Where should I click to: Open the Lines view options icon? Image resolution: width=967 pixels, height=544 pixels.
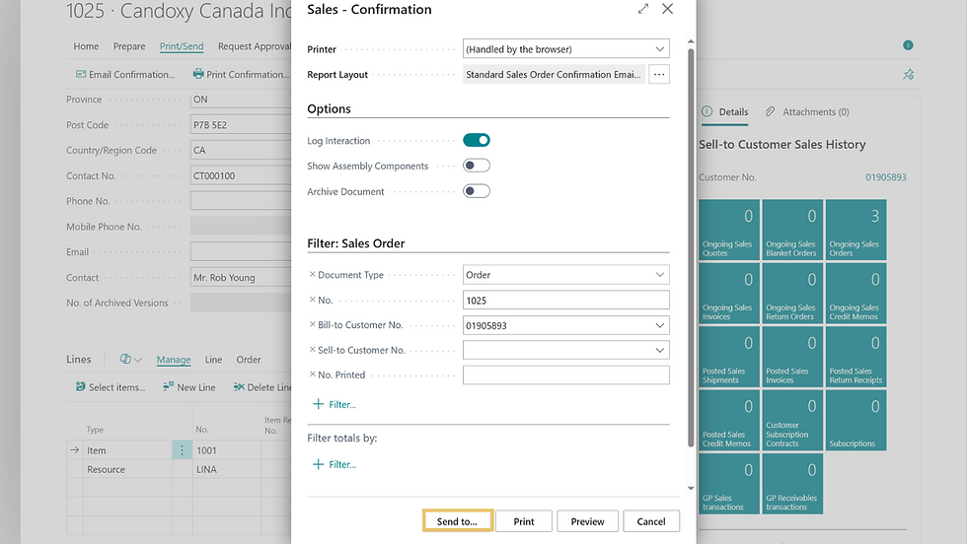pyautogui.click(x=125, y=359)
